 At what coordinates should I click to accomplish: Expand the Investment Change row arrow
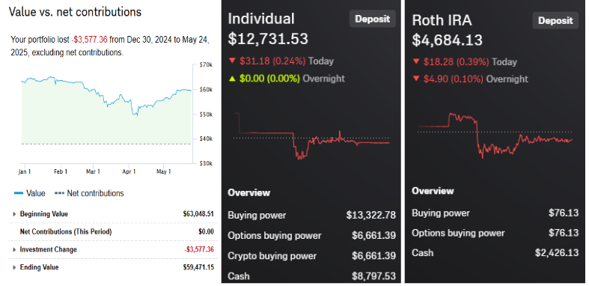coord(14,249)
